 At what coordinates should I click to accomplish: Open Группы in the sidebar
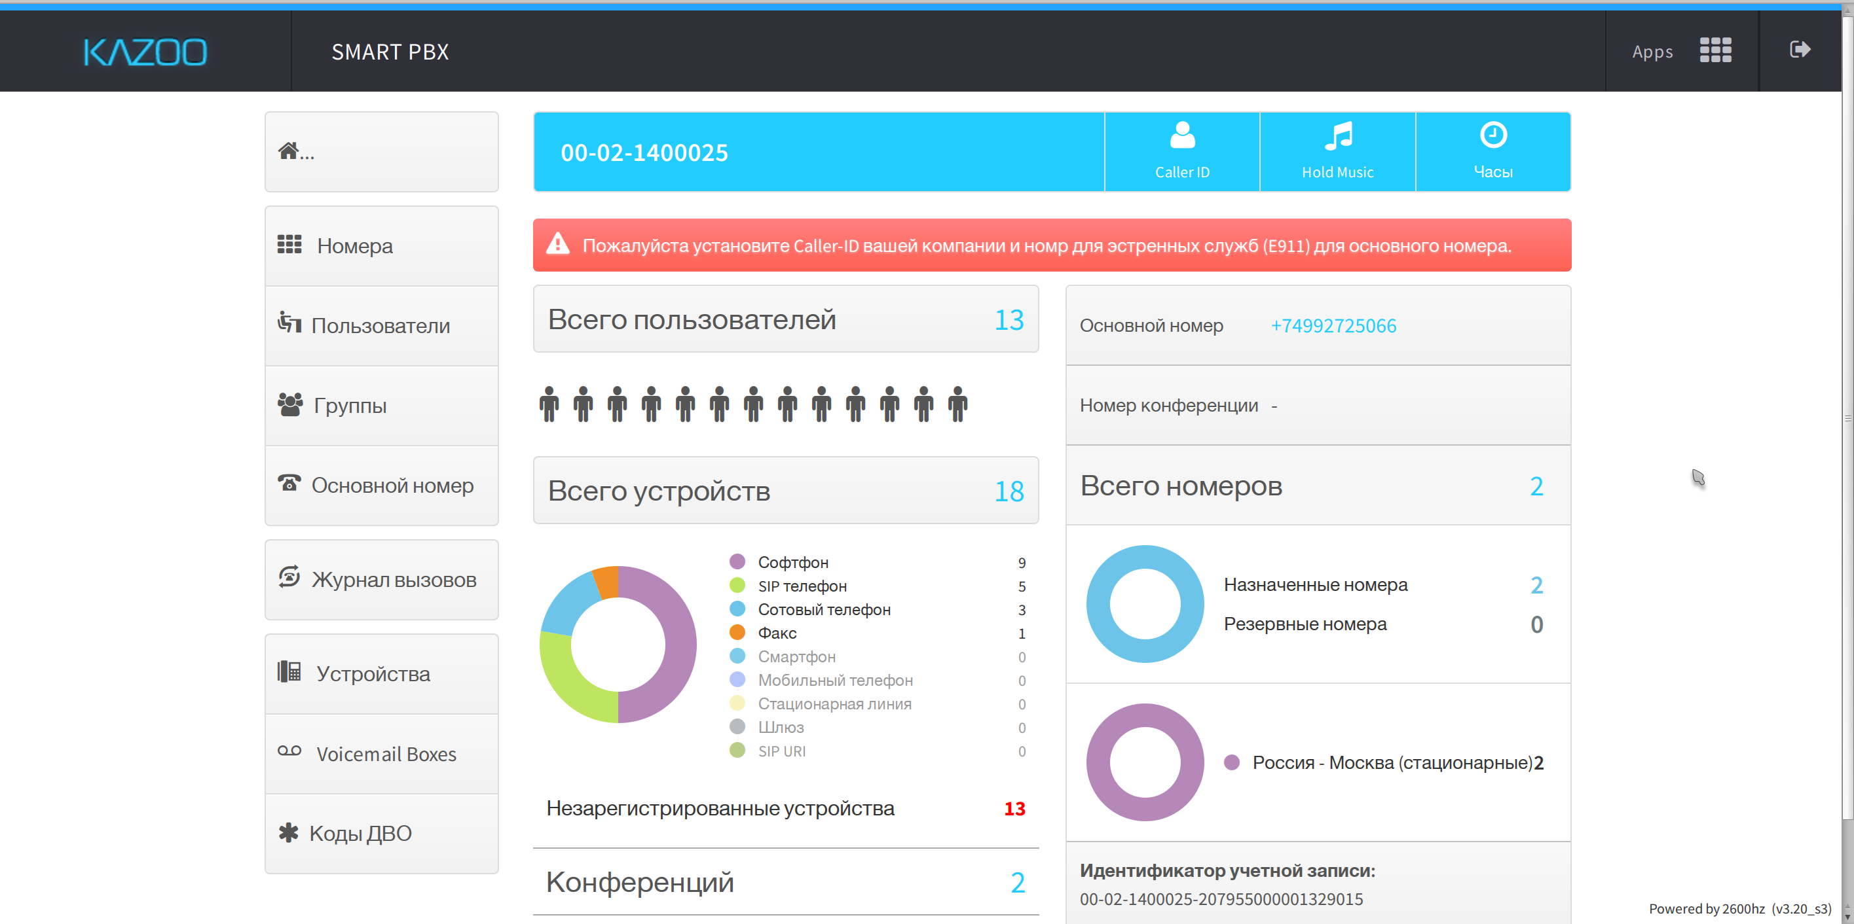381,406
